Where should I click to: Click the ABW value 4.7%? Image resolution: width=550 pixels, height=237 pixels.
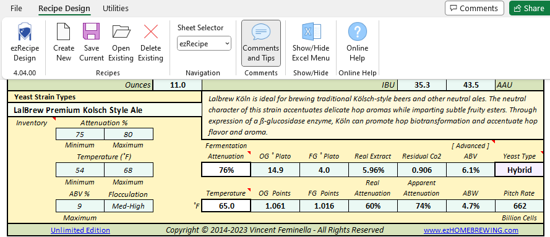[470, 206]
